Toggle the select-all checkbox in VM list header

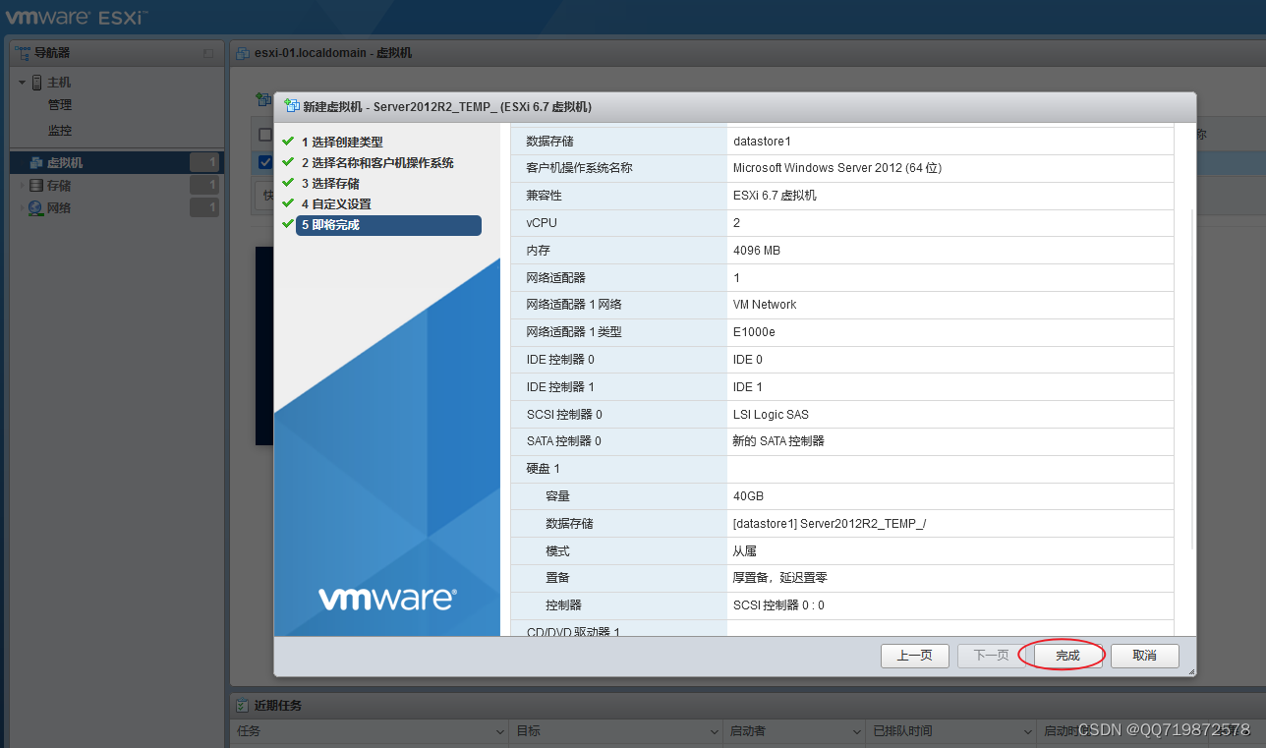coord(265,135)
